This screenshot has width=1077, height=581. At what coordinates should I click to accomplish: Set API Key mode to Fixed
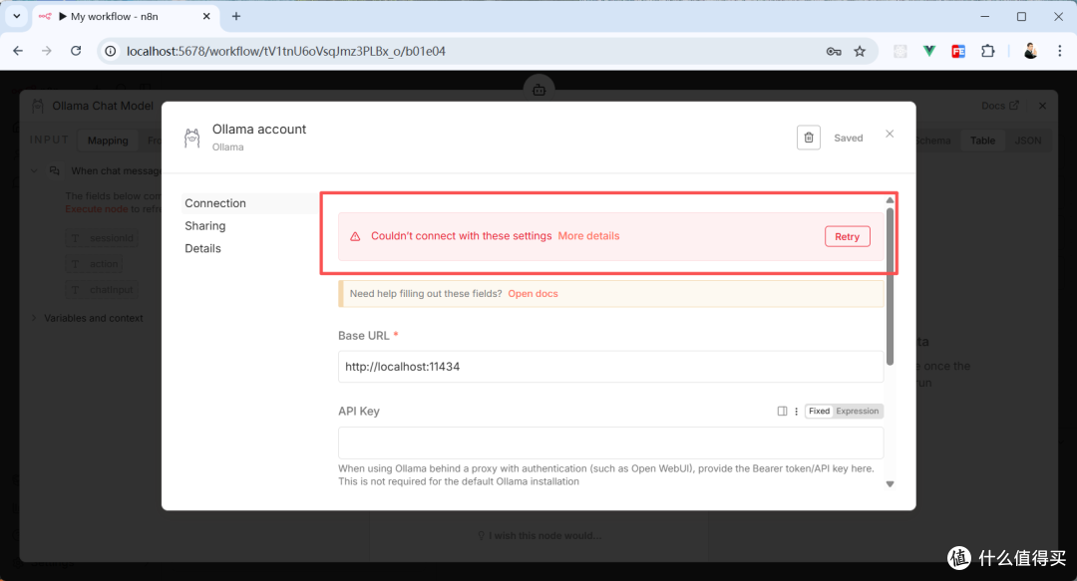(819, 412)
